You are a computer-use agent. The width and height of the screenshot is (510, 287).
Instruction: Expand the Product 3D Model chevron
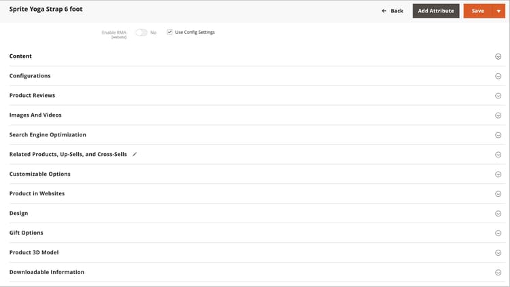[x=498, y=252]
